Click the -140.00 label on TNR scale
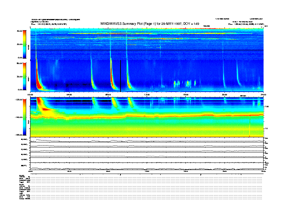 point(19,117)
